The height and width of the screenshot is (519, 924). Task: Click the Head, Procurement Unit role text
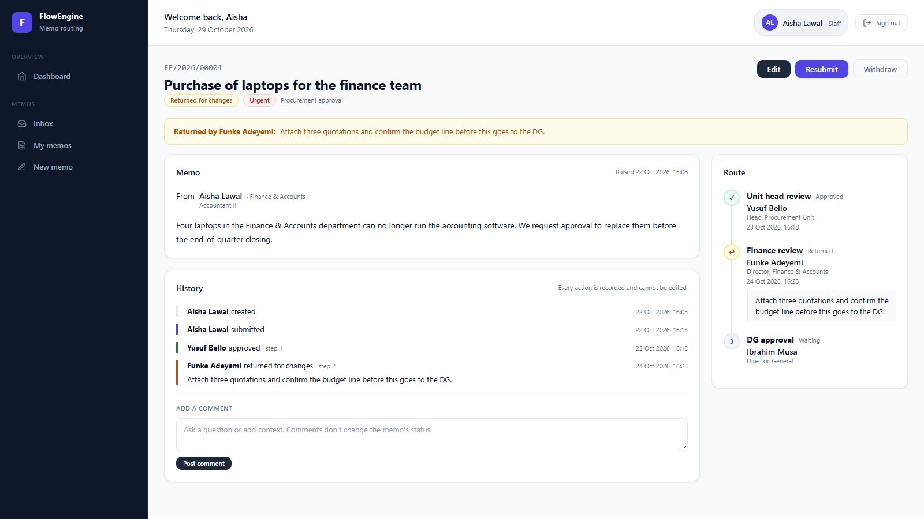(x=780, y=217)
